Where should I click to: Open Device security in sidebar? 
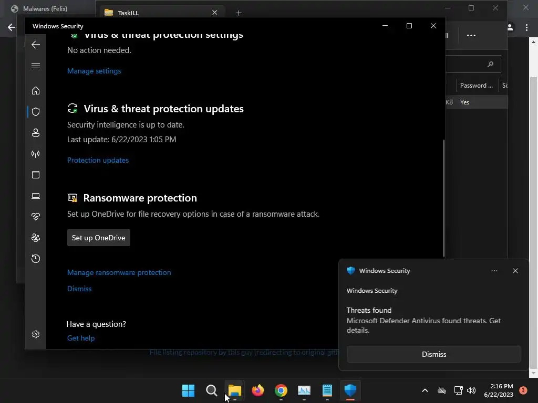tap(36, 196)
